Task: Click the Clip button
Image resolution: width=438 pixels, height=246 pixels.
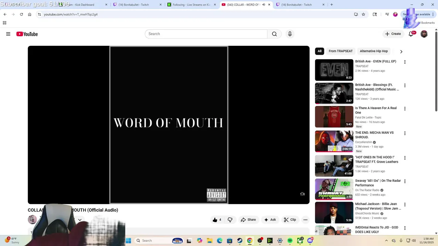Action: pos(290,220)
